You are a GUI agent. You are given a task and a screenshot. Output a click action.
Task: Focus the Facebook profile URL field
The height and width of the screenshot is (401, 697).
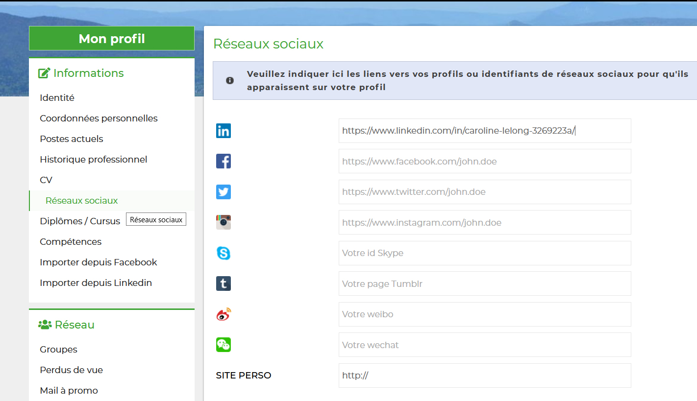(484, 162)
